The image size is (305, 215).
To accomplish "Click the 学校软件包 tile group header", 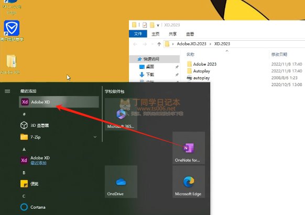I will click(114, 91).
